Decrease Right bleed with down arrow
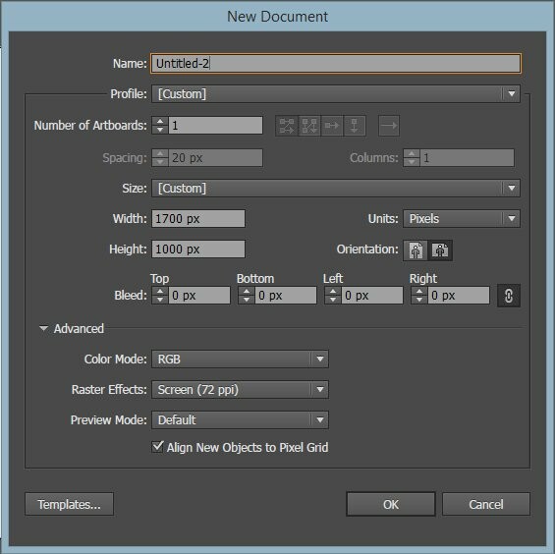 pos(419,300)
